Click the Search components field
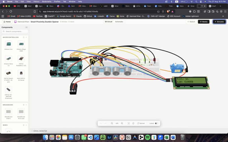Image resolution: width=228 pixels, height=142 pixels. [x=15, y=32]
